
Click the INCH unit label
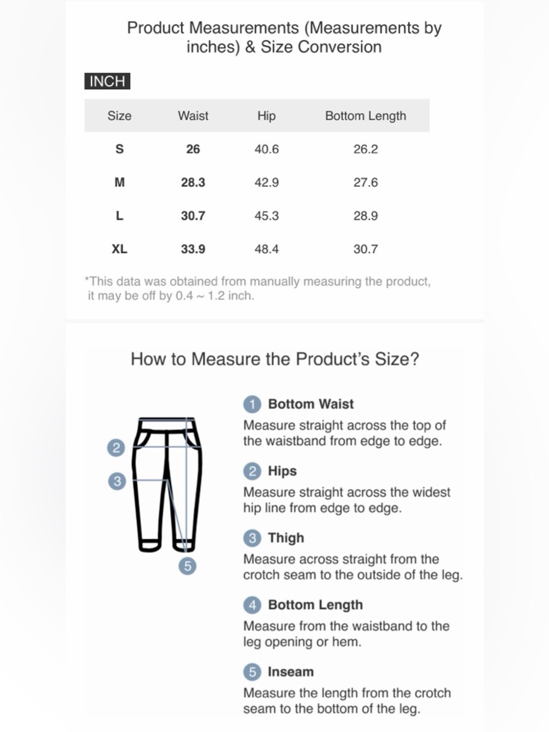[x=107, y=81]
